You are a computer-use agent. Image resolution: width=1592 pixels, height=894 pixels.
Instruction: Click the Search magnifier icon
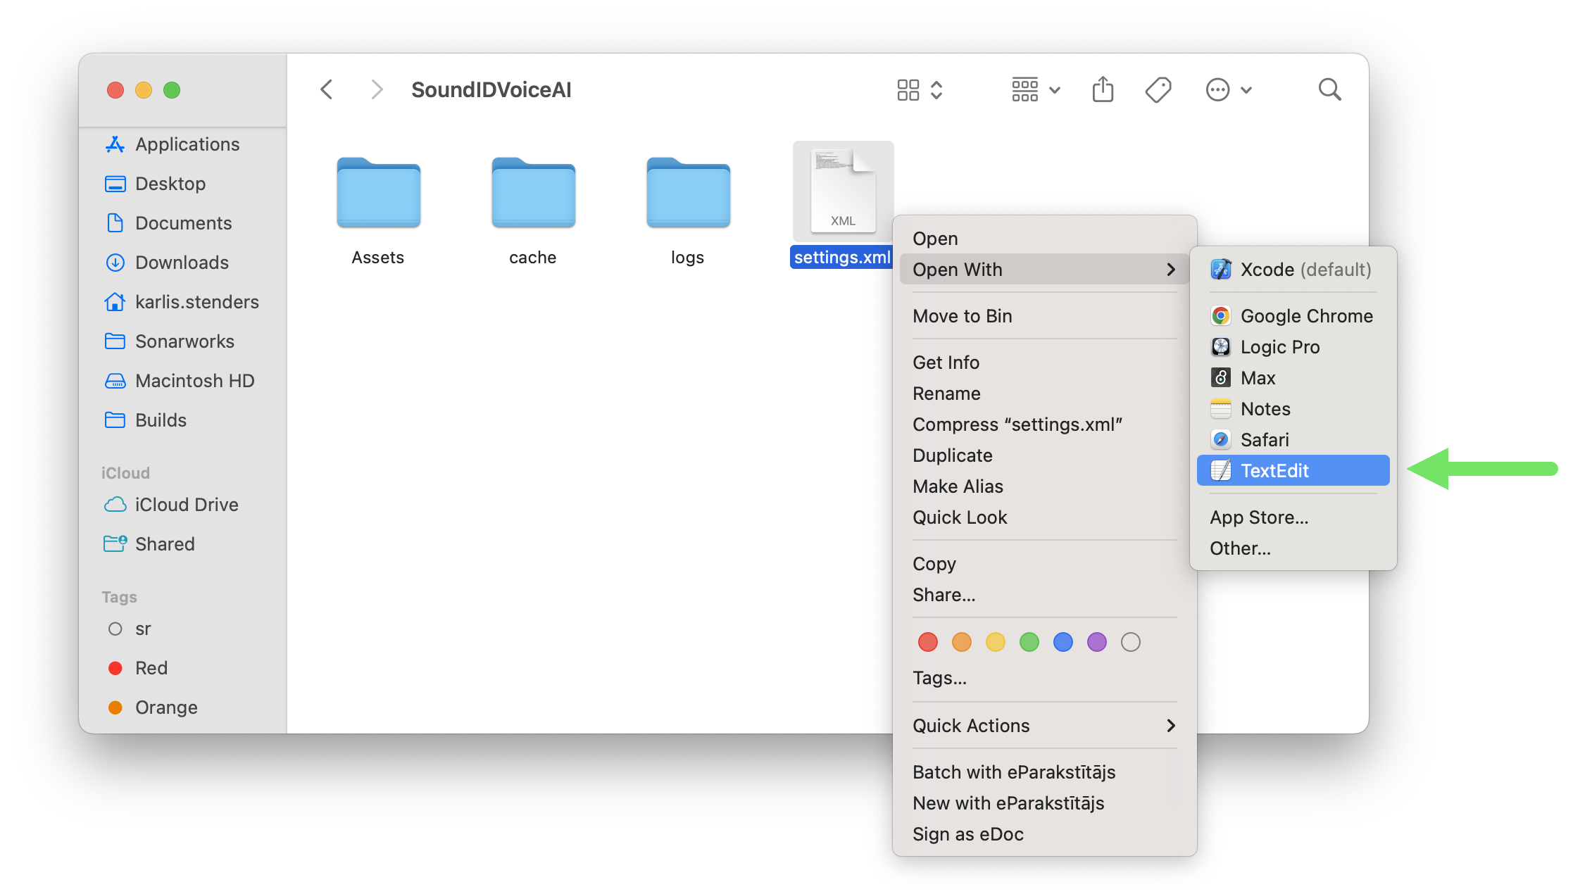[x=1329, y=89]
